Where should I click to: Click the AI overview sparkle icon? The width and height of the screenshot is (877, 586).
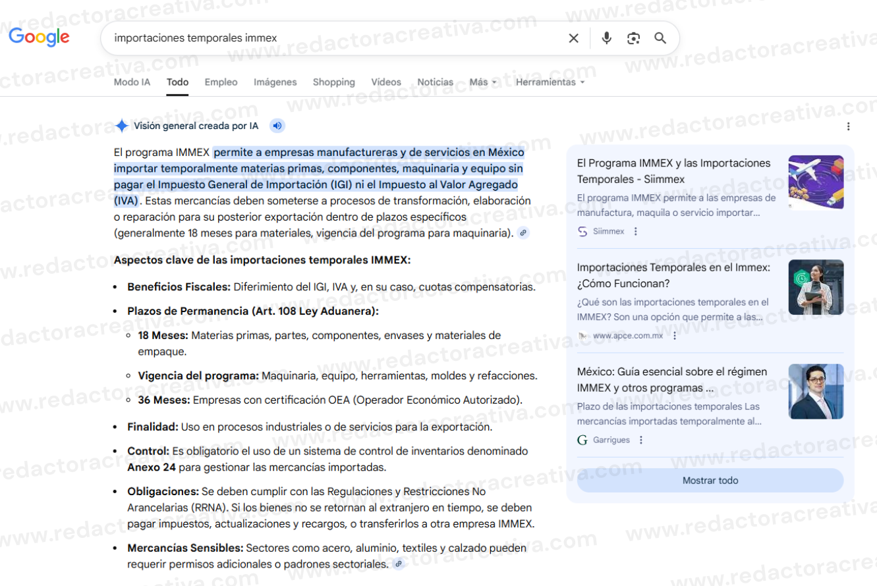pos(122,126)
